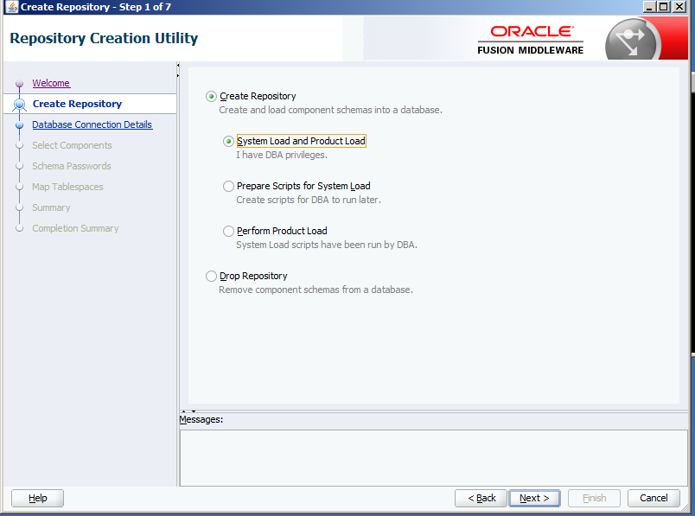Click the round repository graphic in the header

point(632,40)
